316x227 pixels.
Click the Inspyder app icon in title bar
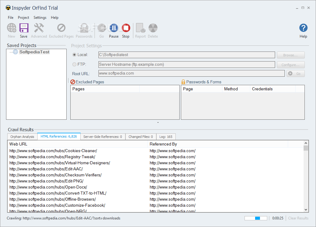tap(8, 8)
